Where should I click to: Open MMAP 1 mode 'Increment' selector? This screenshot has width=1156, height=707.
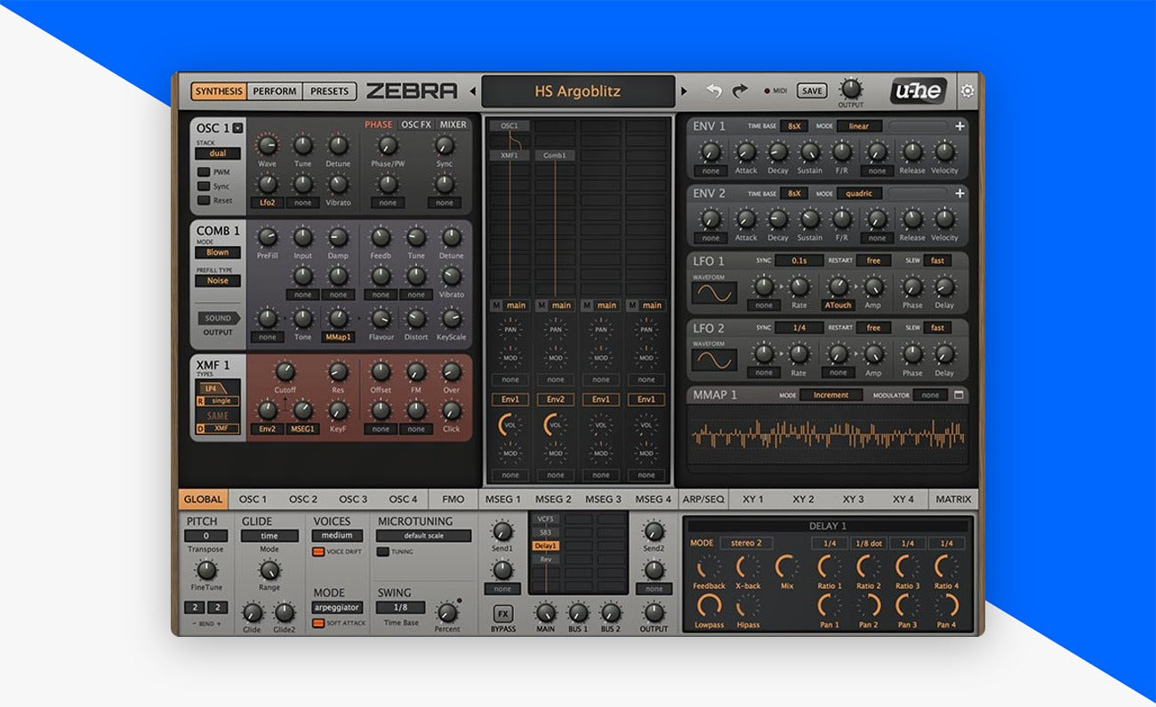click(831, 394)
